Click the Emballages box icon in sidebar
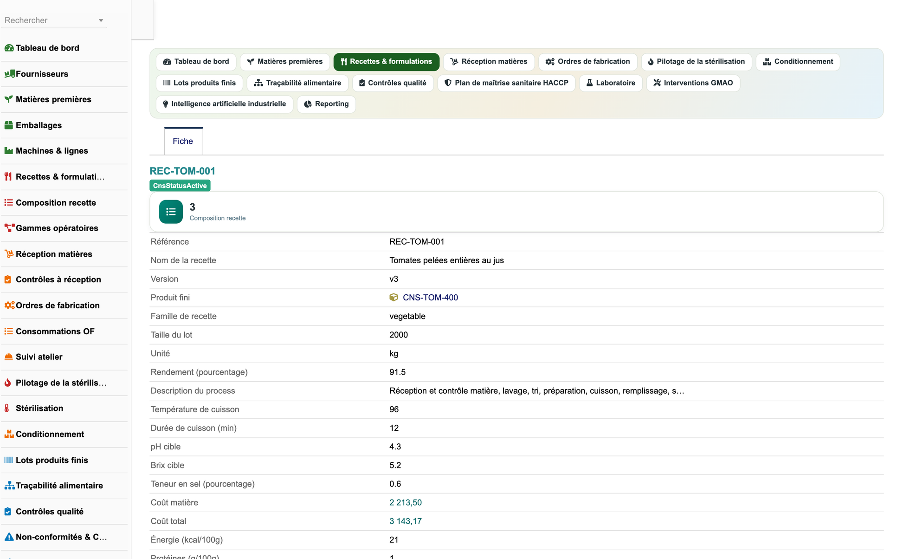The width and height of the screenshot is (903, 559). tap(8, 125)
